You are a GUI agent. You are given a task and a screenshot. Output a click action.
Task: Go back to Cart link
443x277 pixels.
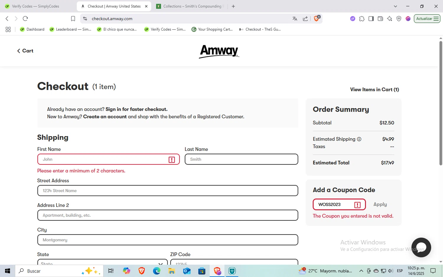coord(25,51)
